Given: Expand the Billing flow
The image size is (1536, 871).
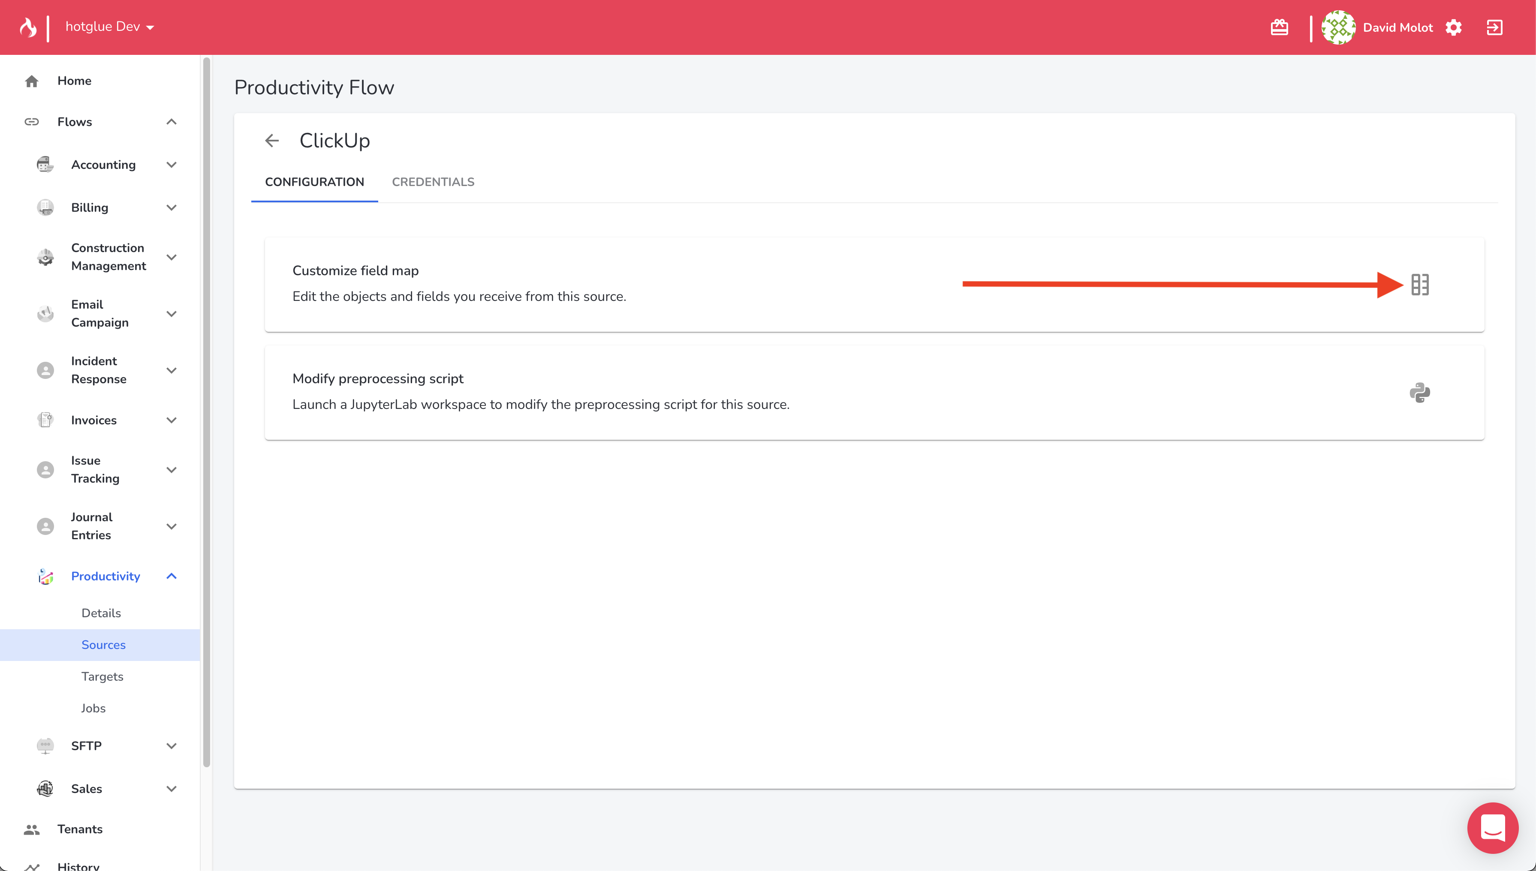Looking at the screenshot, I should point(171,207).
